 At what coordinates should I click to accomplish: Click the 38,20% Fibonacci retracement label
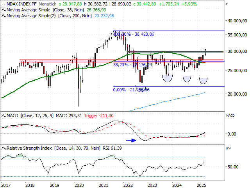point(132,65)
